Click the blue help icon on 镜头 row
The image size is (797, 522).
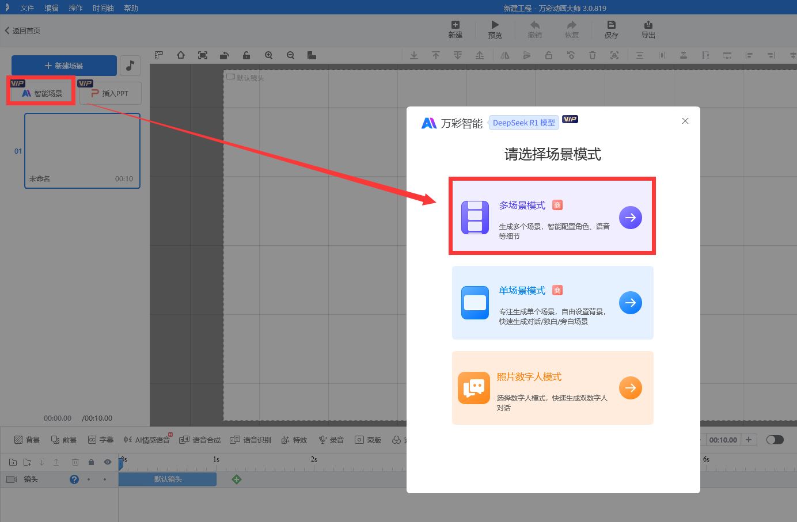(x=74, y=479)
